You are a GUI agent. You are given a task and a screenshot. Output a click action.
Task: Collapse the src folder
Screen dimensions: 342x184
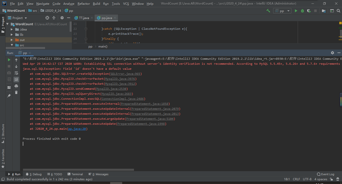(x=12, y=45)
